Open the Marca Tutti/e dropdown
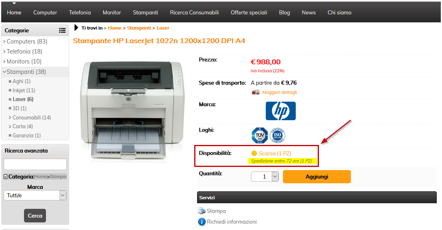 pos(35,195)
